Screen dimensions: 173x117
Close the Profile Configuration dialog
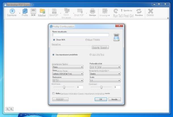pyautogui.click(x=119, y=26)
